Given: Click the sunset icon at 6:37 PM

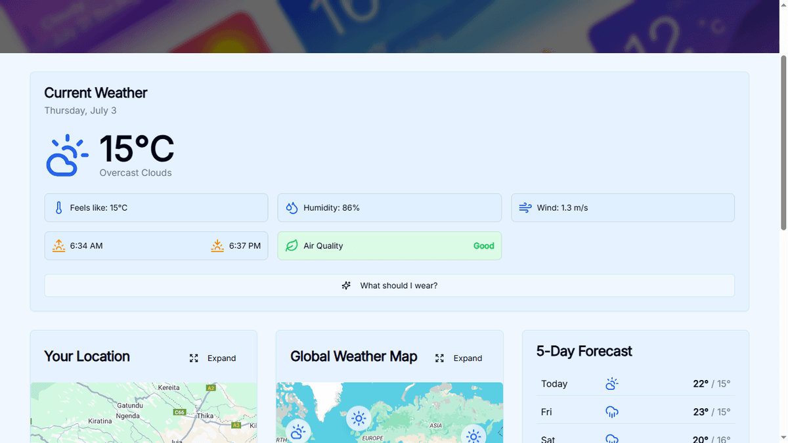Looking at the screenshot, I should [x=217, y=245].
